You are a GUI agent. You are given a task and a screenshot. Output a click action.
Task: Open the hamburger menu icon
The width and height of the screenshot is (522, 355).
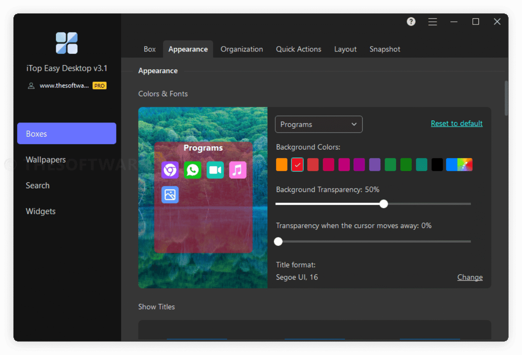[x=432, y=21]
